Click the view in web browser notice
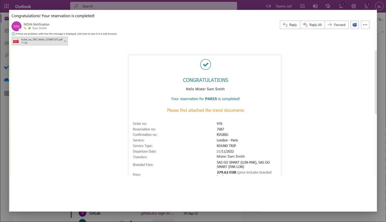Viewport: 386px width, 222px height. [x=66, y=34]
